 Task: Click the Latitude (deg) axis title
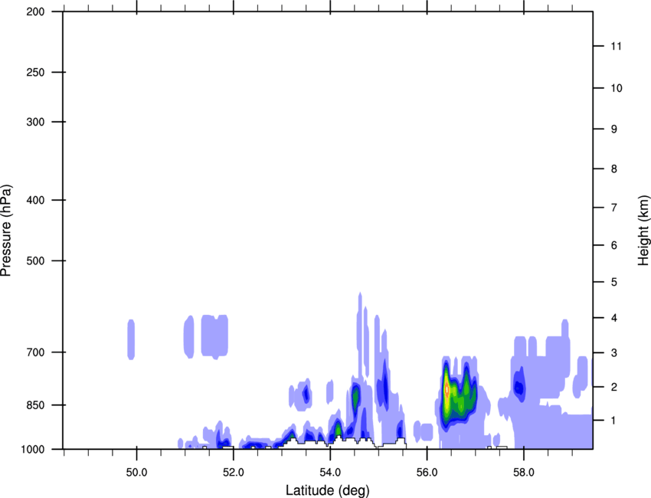click(x=327, y=490)
